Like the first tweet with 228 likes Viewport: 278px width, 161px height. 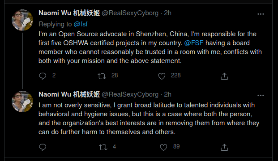162,76
